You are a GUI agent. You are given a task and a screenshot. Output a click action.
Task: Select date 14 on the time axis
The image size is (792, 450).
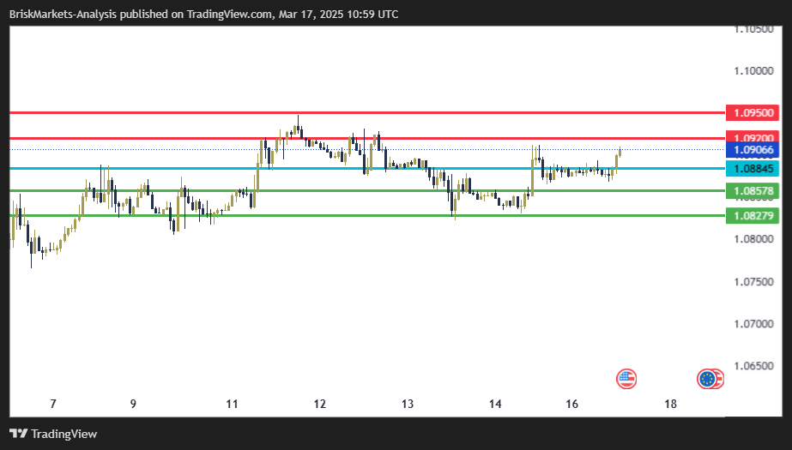pos(495,404)
